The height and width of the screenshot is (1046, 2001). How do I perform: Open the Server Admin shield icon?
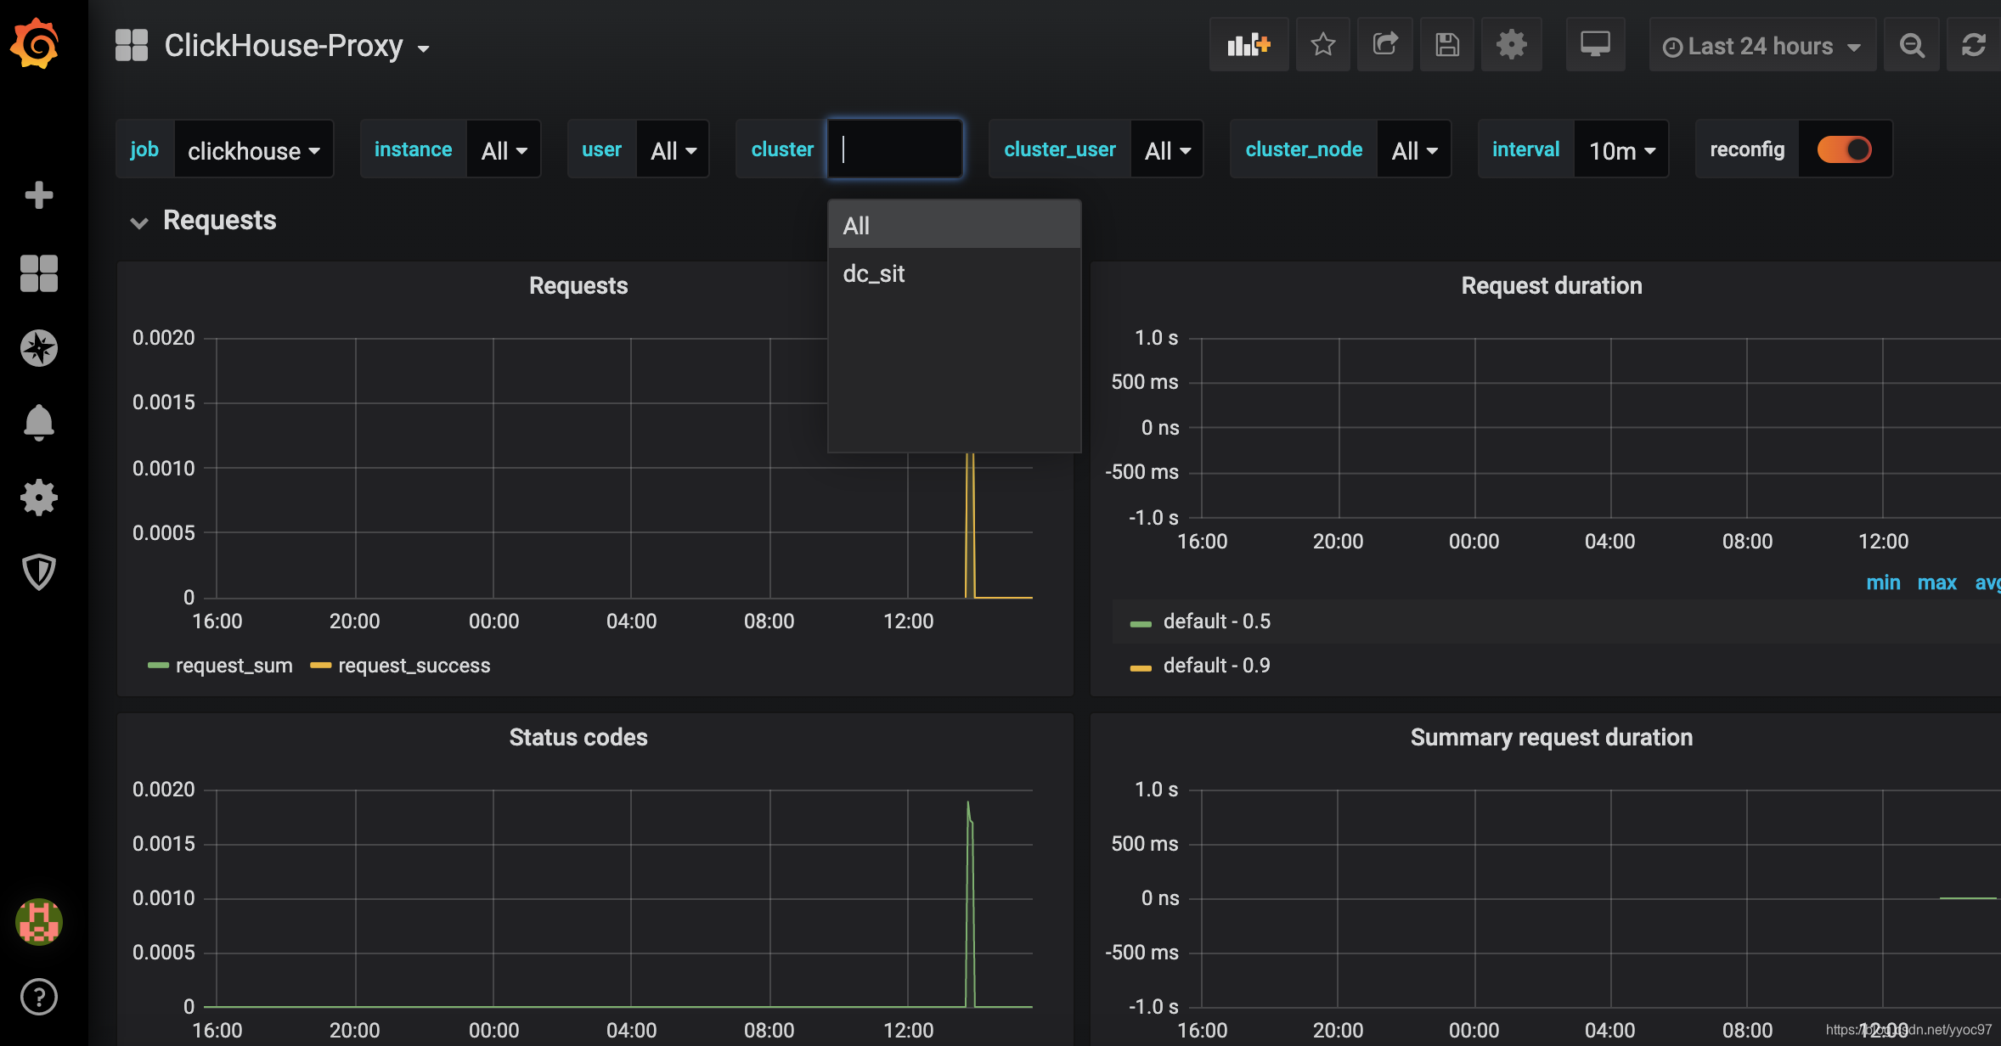point(39,572)
